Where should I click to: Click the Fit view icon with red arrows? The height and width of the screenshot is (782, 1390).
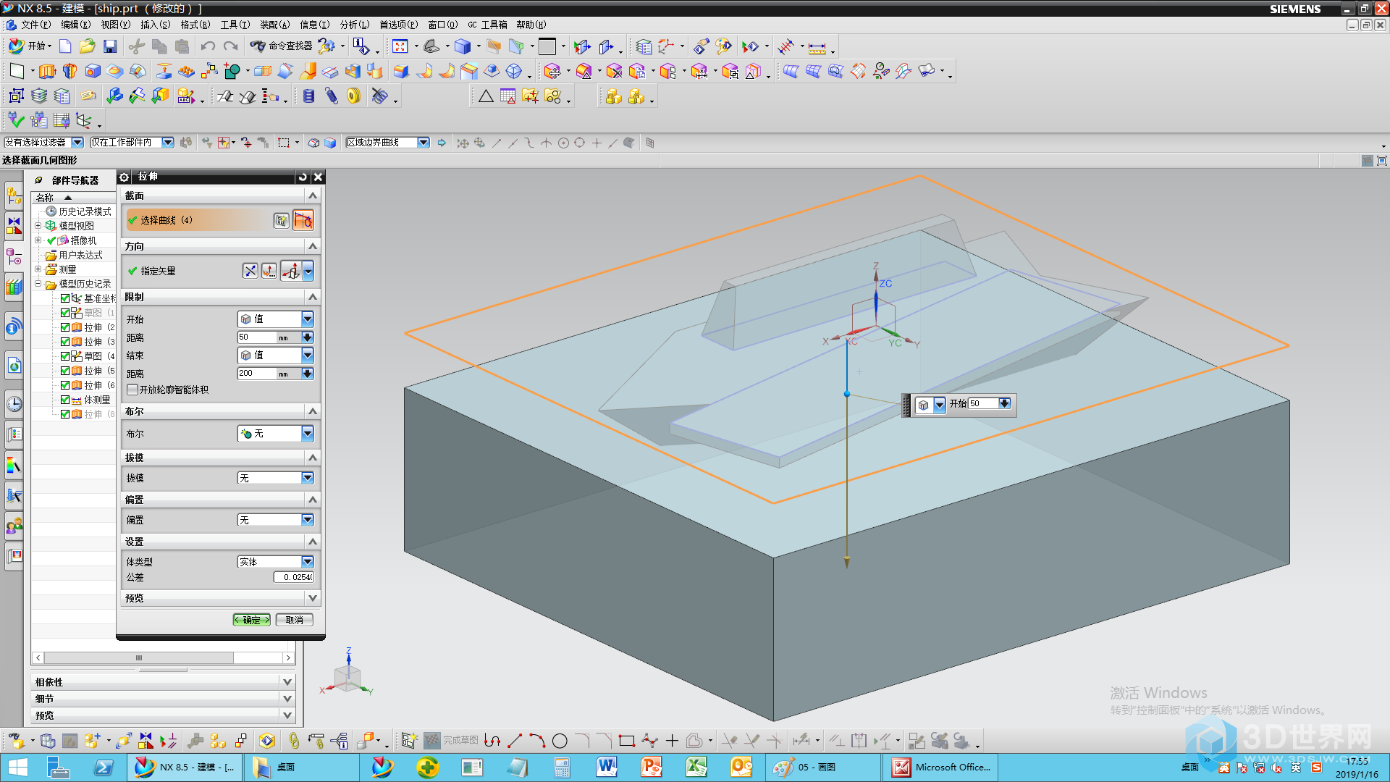400,46
